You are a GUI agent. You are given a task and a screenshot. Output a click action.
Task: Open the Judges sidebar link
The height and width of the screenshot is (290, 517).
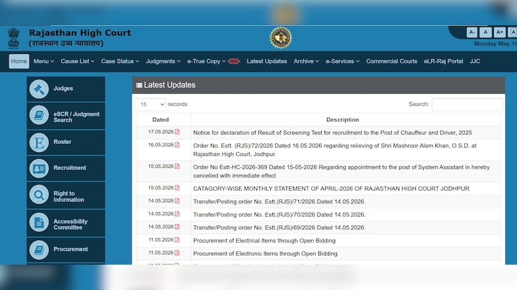pos(66,89)
